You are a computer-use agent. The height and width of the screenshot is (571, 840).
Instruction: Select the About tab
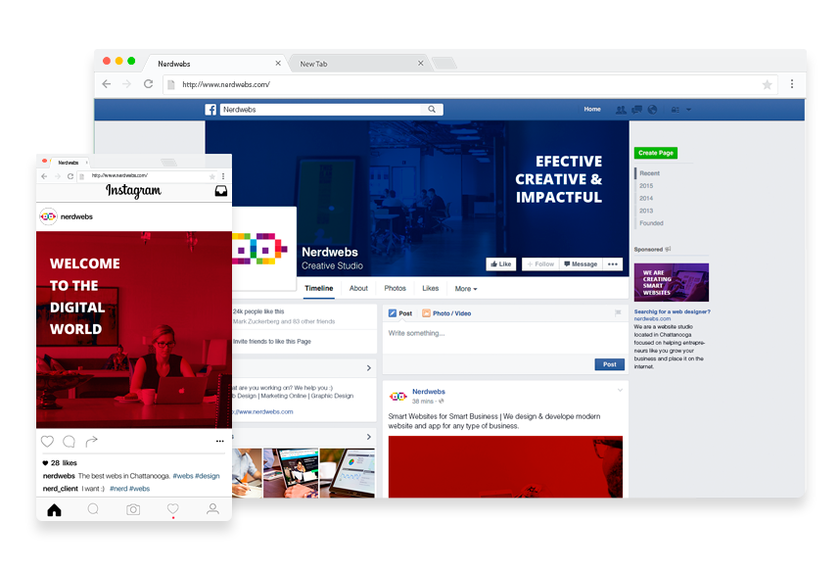click(358, 289)
